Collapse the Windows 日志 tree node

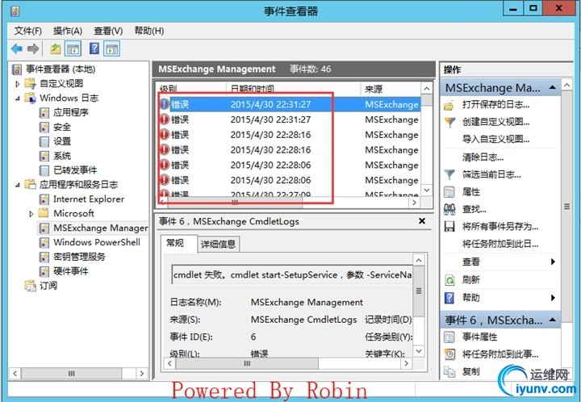click(x=18, y=98)
